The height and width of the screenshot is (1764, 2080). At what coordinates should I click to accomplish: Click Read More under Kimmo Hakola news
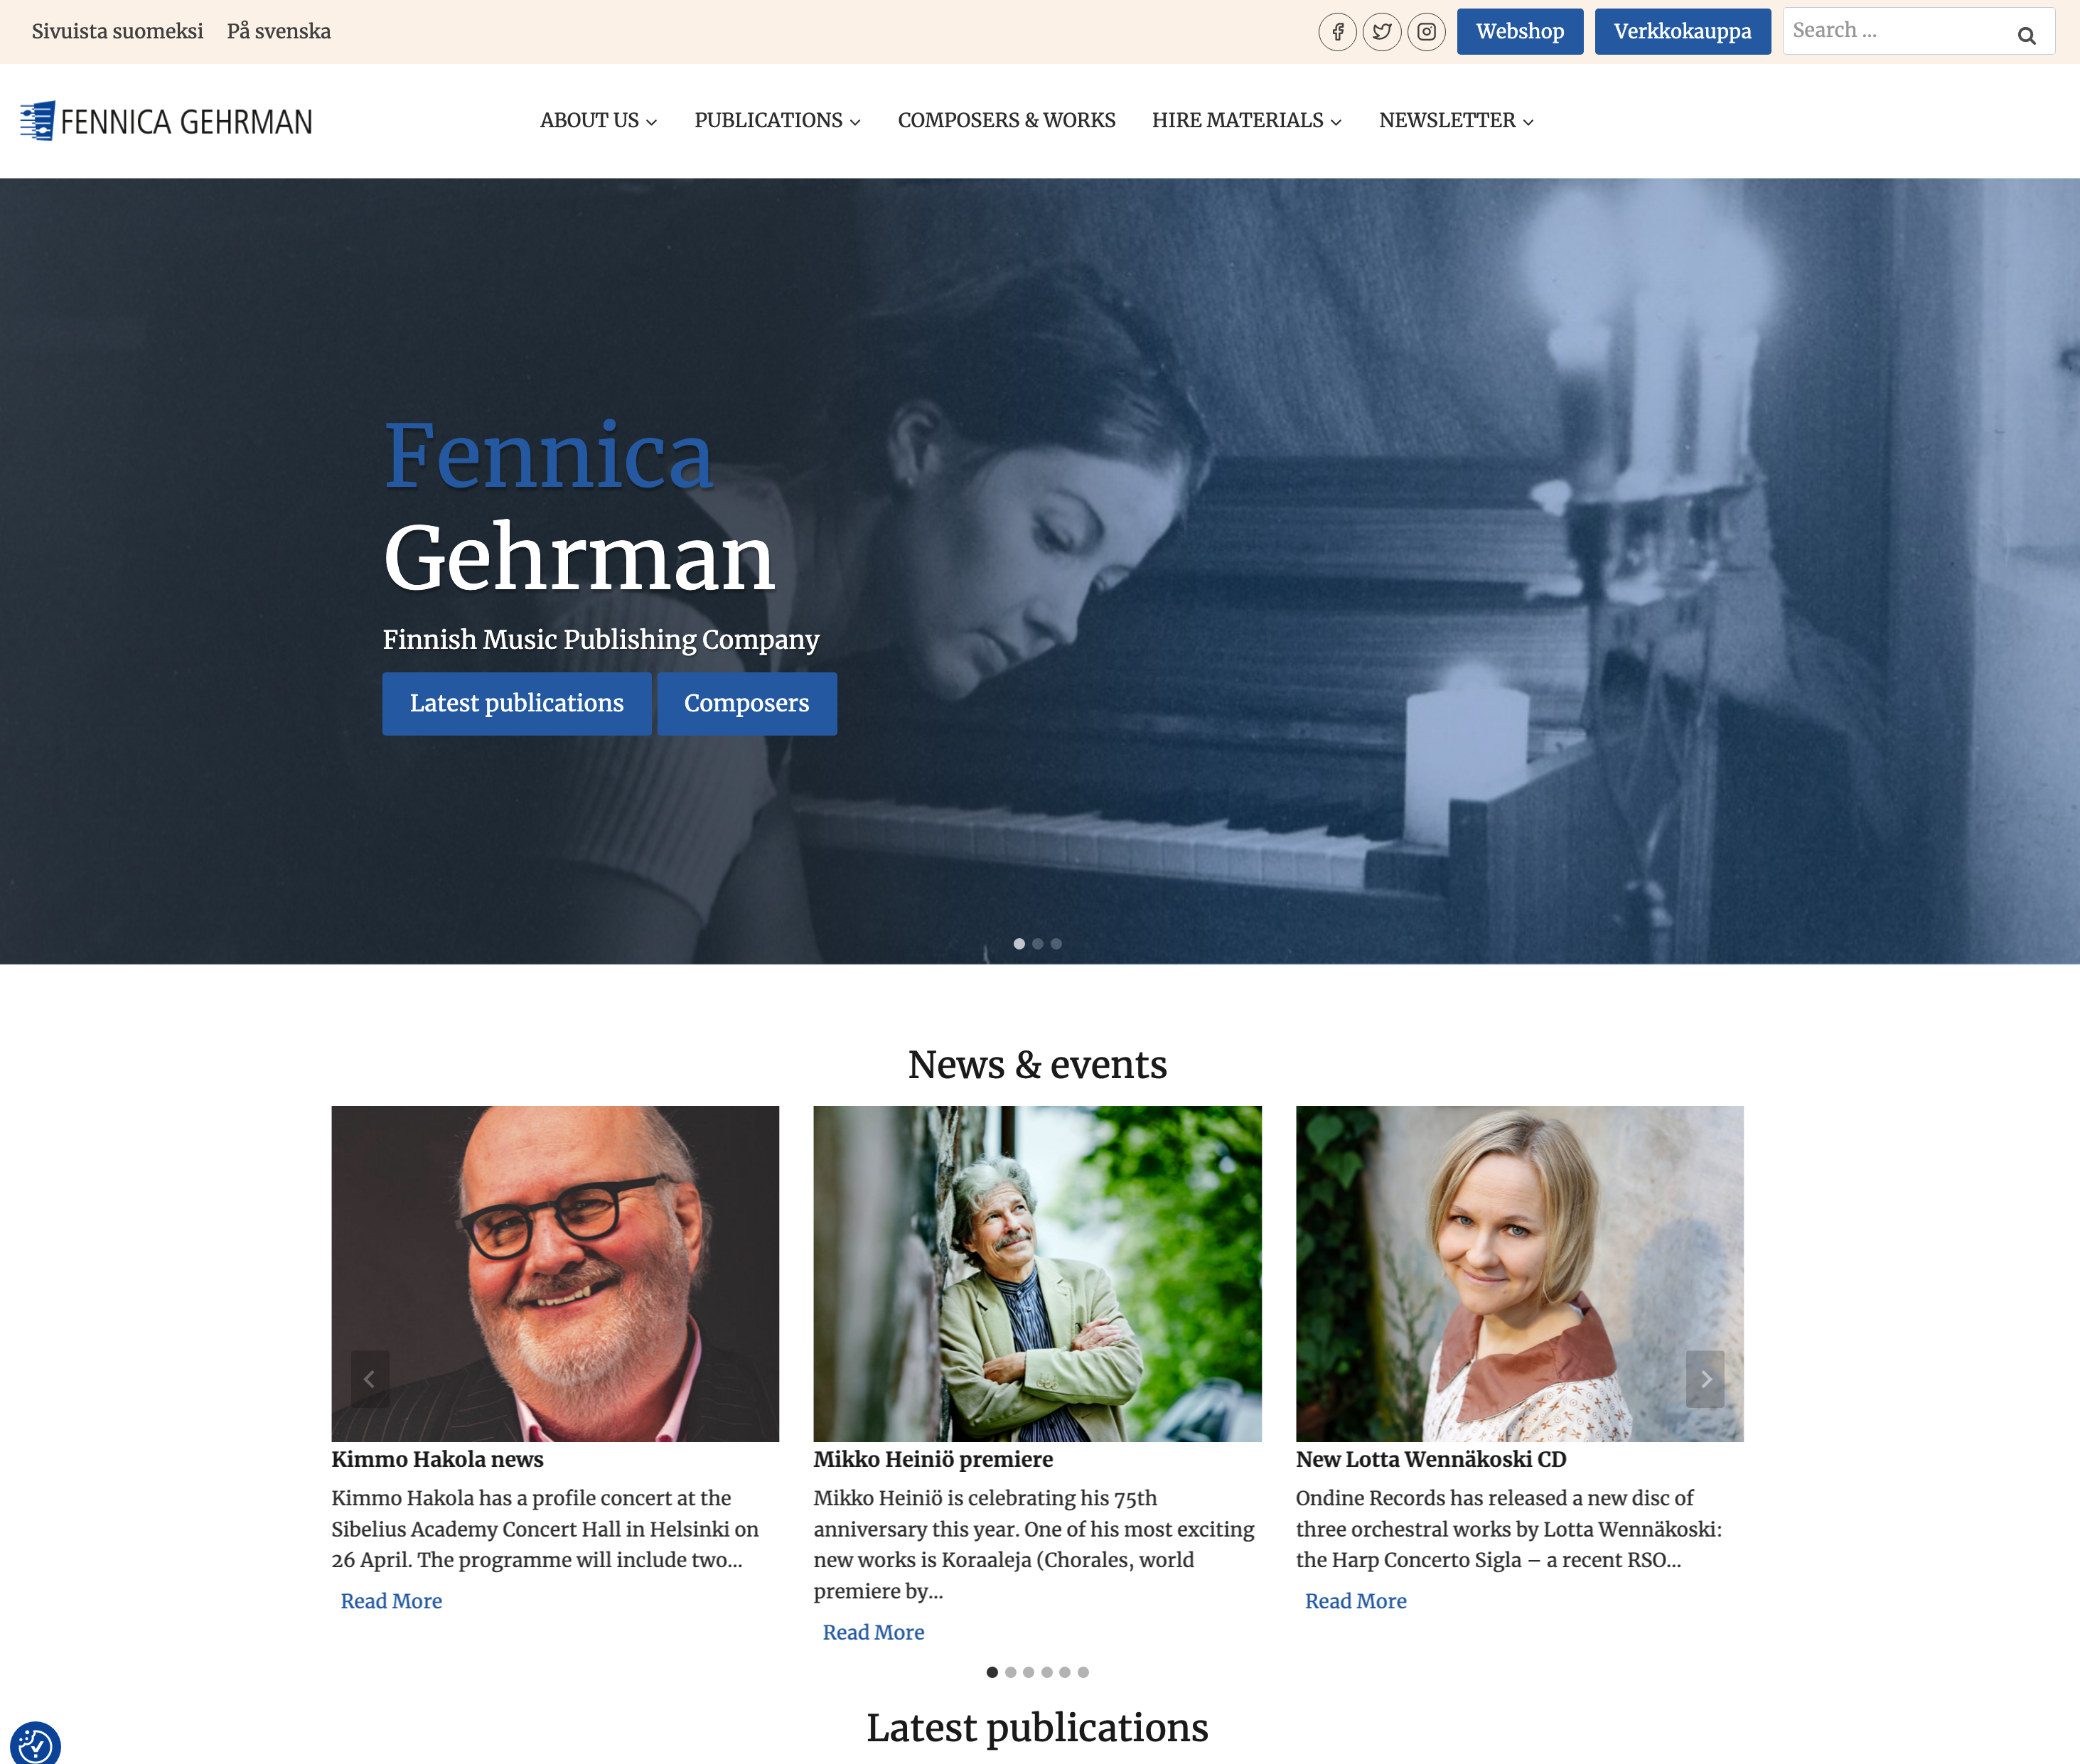point(391,1601)
